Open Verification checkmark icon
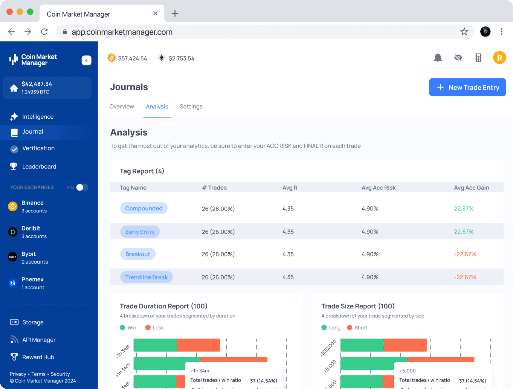The height and width of the screenshot is (389, 513). tap(14, 149)
